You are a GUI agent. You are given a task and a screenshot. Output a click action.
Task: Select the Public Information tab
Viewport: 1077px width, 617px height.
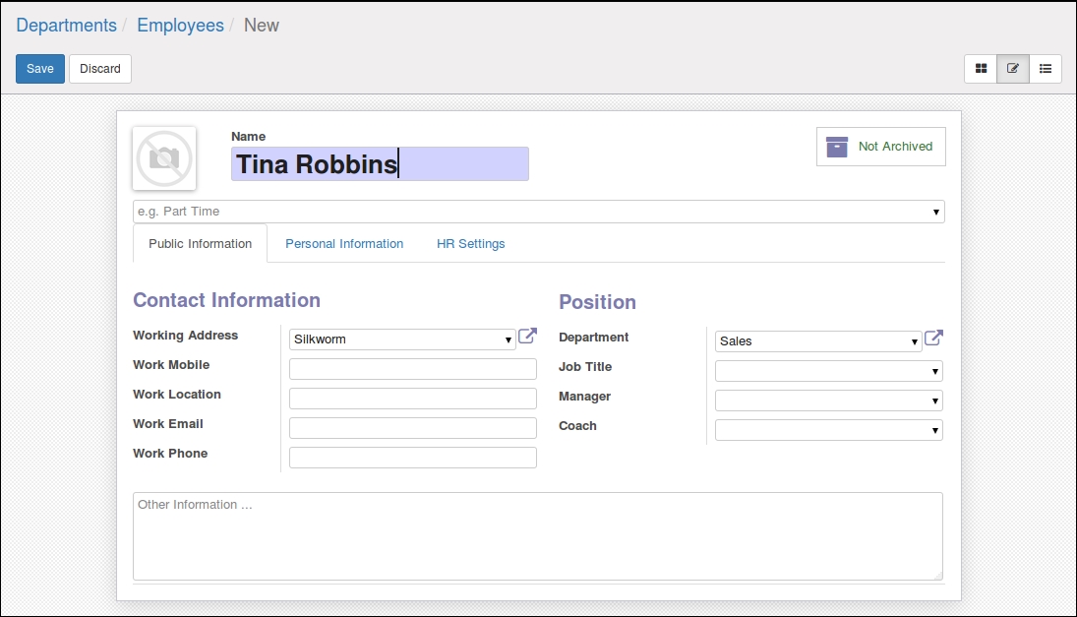pyautogui.click(x=200, y=244)
